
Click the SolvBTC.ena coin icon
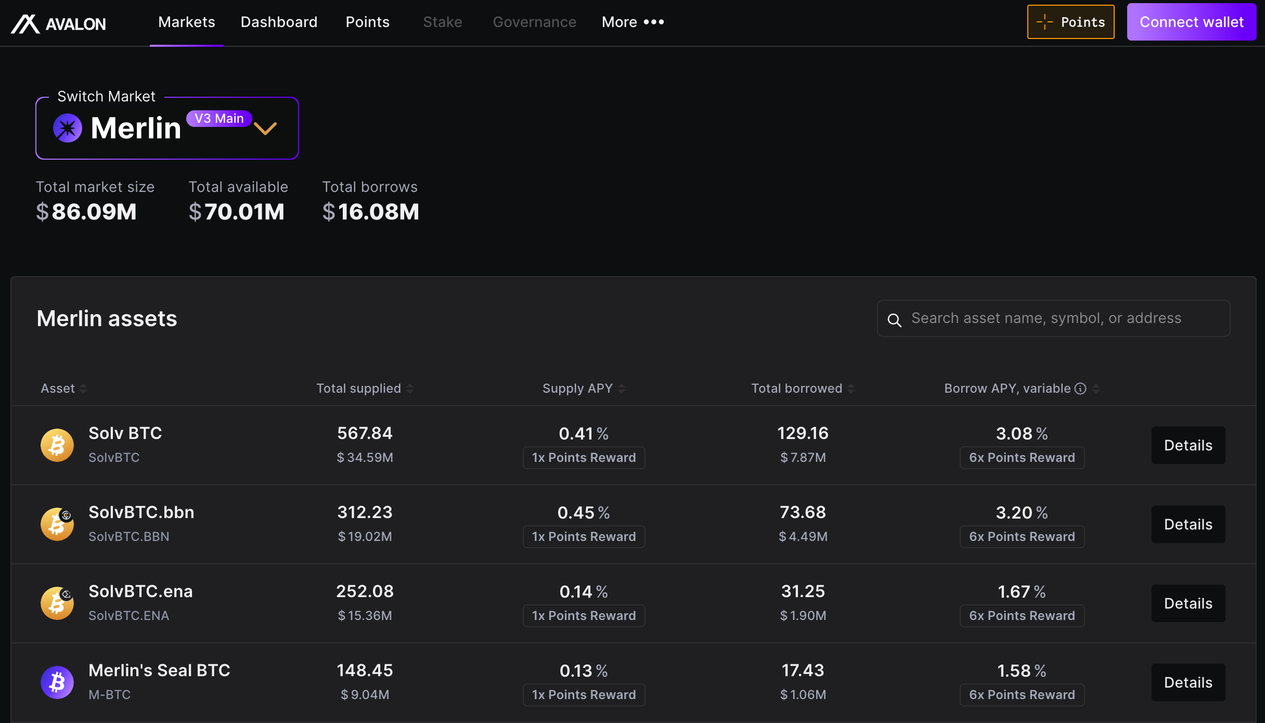click(57, 603)
